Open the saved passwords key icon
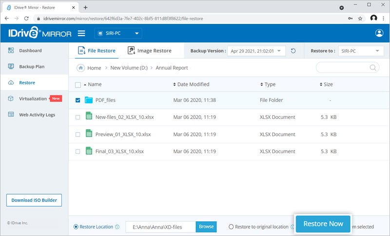Screen dimensions: 390x236 point(350,19)
